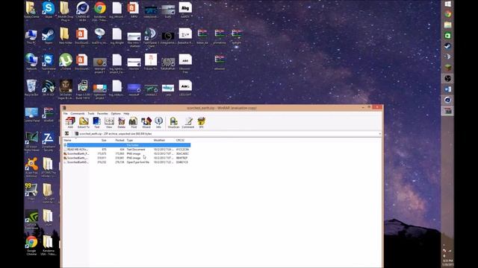Open the Wizard from WinRAR toolbar
This screenshot has height=268, width=478.
coord(146,122)
